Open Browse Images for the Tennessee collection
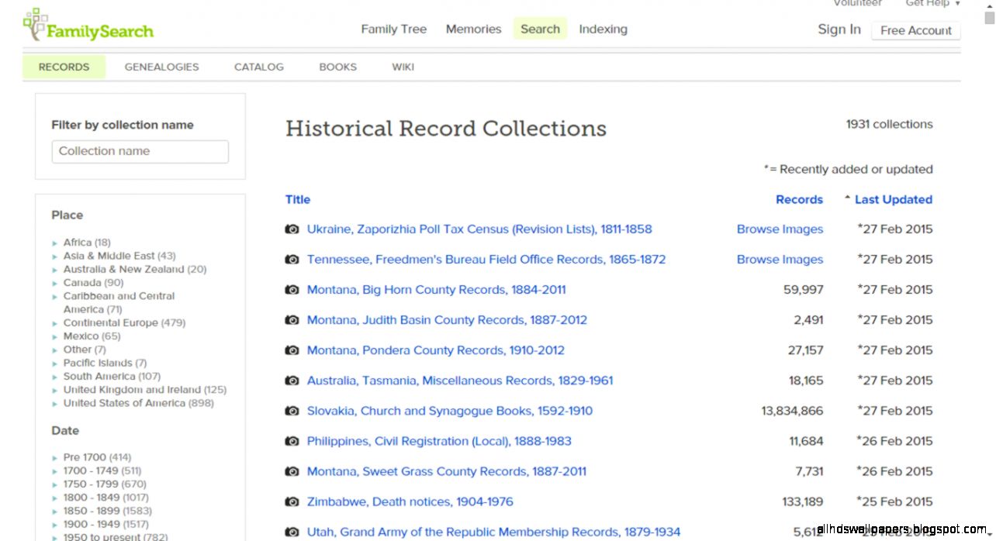 780,259
